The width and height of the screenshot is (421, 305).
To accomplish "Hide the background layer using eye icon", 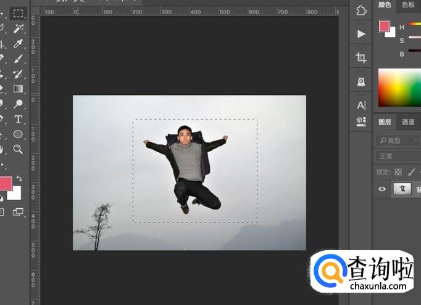I will tap(382, 189).
